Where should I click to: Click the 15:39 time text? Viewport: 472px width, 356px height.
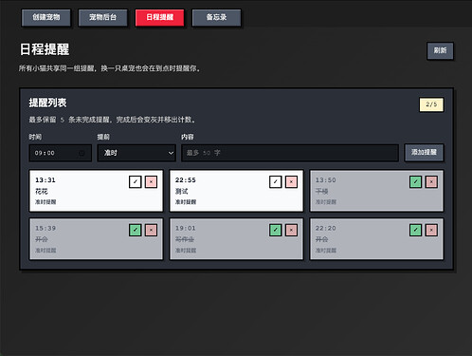[45, 228]
